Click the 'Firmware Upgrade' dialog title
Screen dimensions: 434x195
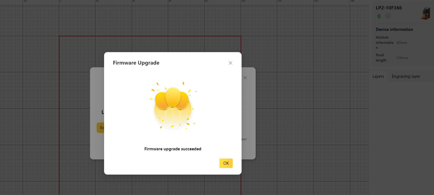tap(136, 63)
